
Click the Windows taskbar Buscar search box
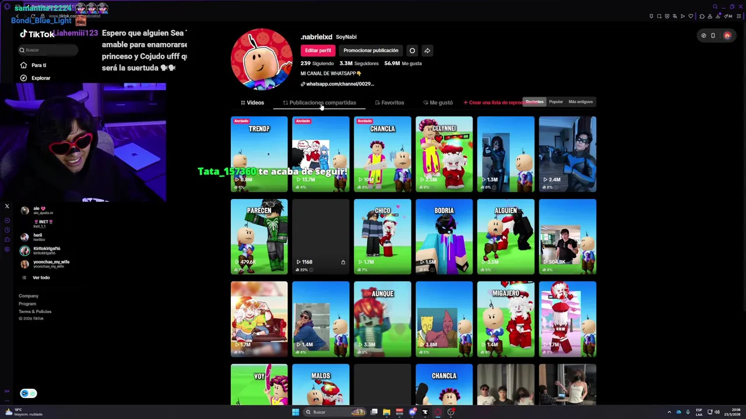tap(335, 412)
